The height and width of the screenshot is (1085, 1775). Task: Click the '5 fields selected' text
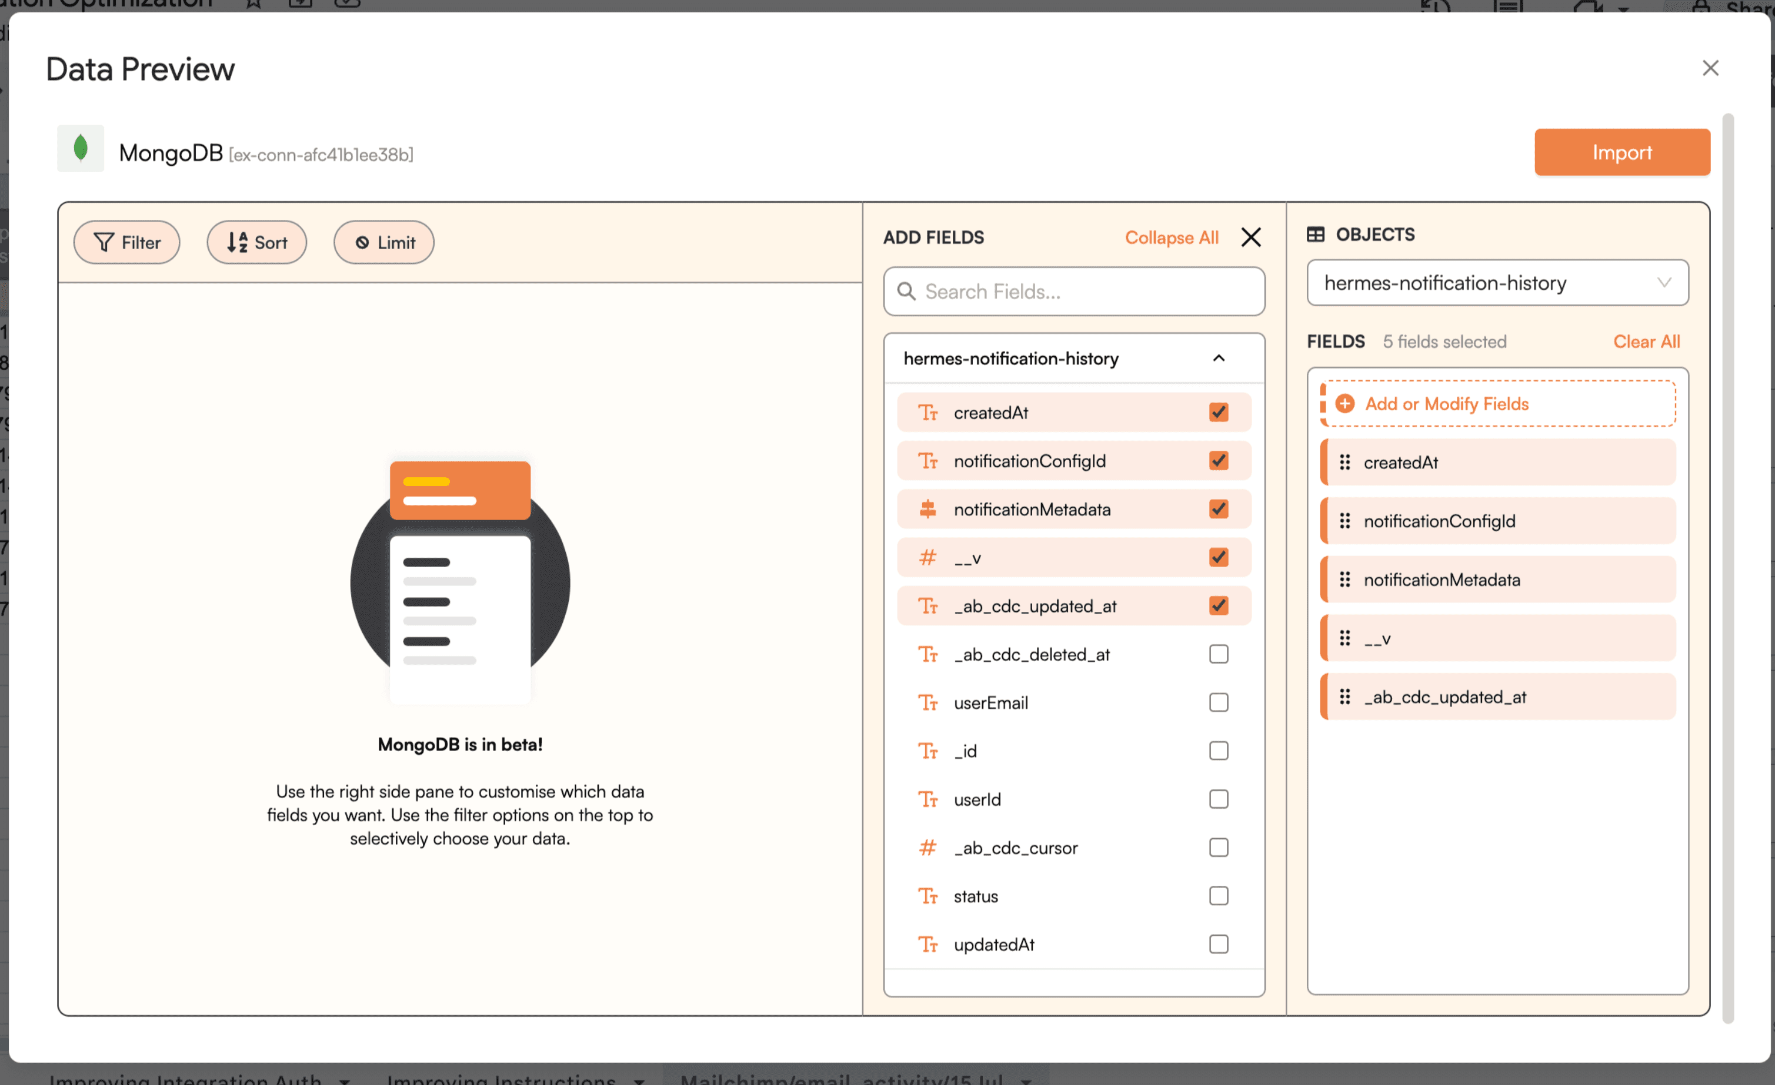[1444, 342]
